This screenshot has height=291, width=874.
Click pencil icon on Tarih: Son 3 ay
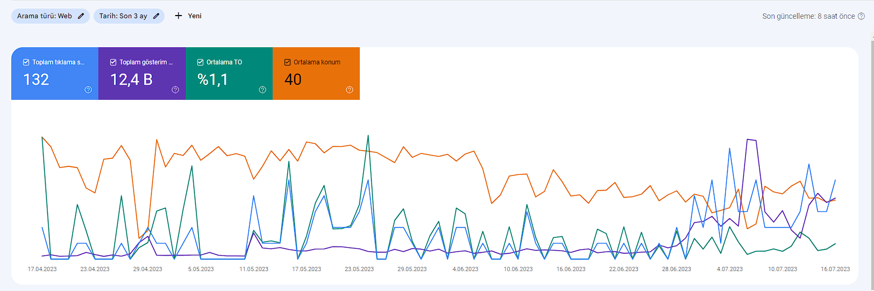coord(156,16)
